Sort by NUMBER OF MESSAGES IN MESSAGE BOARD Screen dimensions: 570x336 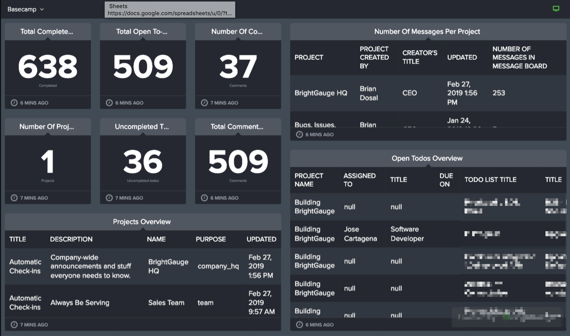[x=520, y=57]
